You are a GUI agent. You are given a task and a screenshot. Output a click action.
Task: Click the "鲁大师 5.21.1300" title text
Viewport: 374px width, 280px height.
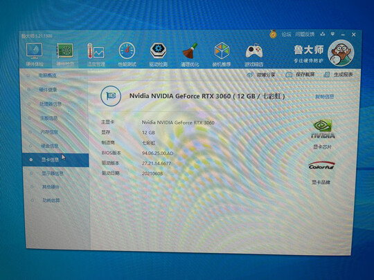[37, 36]
